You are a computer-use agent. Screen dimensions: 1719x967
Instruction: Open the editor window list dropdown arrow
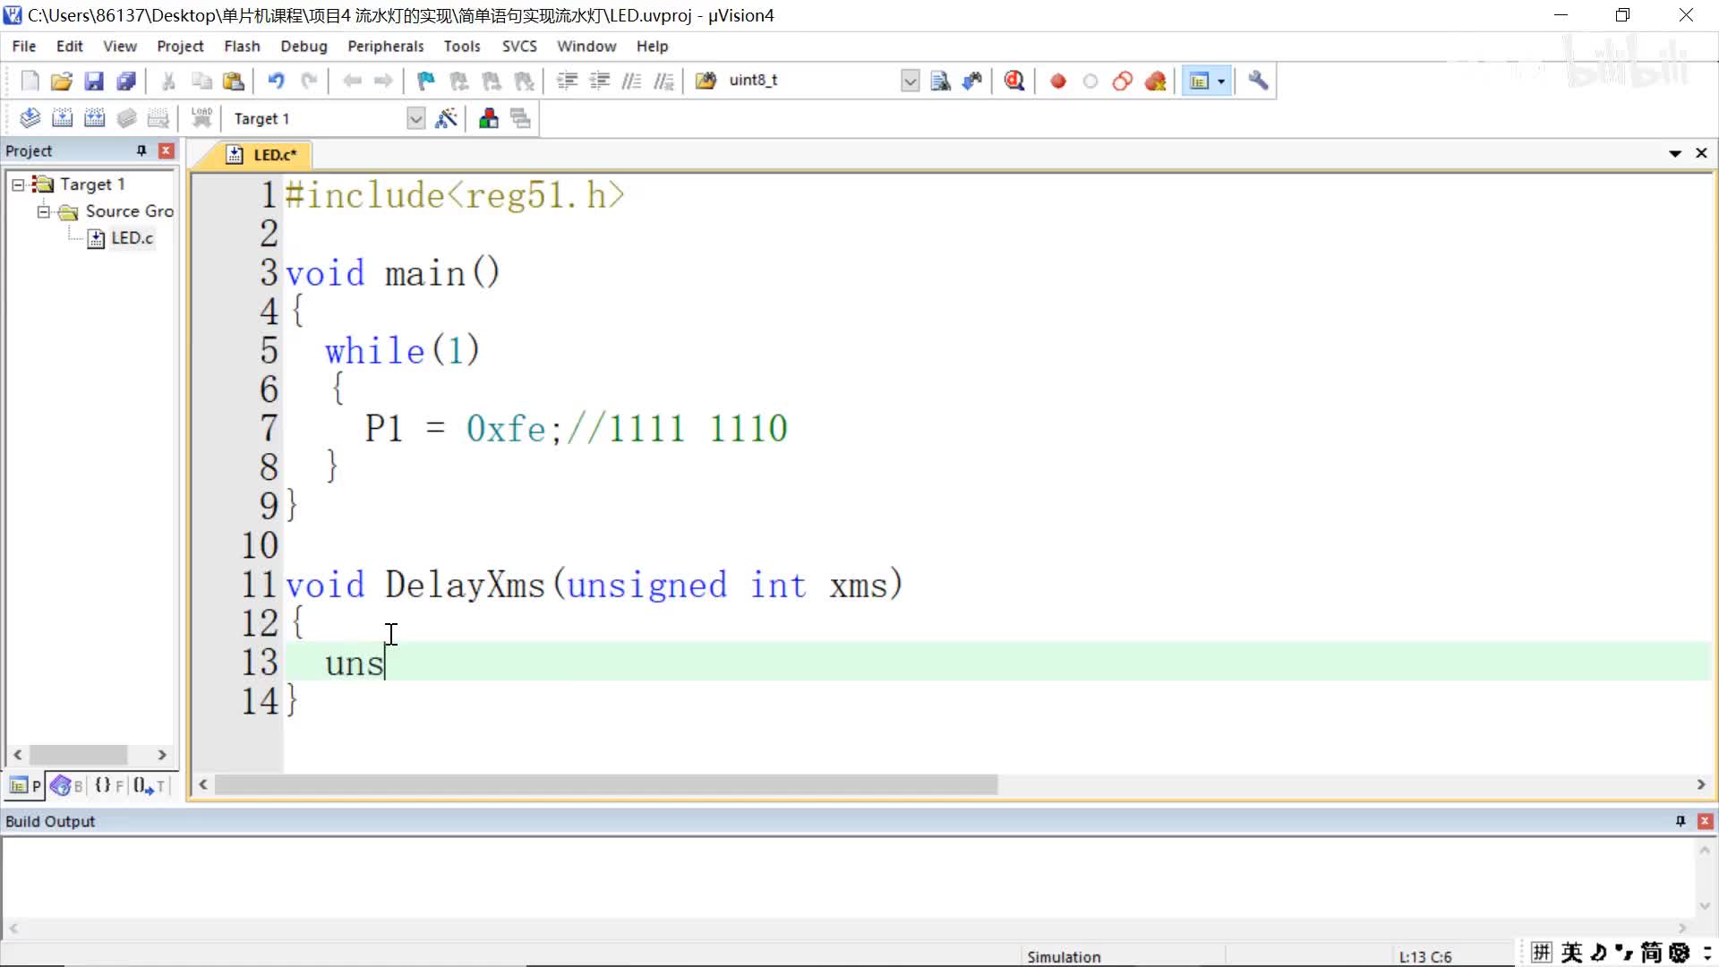tap(1674, 153)
